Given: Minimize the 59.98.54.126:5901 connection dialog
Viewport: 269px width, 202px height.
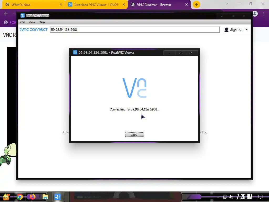Looking at the screenshot, I should tap(169, 53).
